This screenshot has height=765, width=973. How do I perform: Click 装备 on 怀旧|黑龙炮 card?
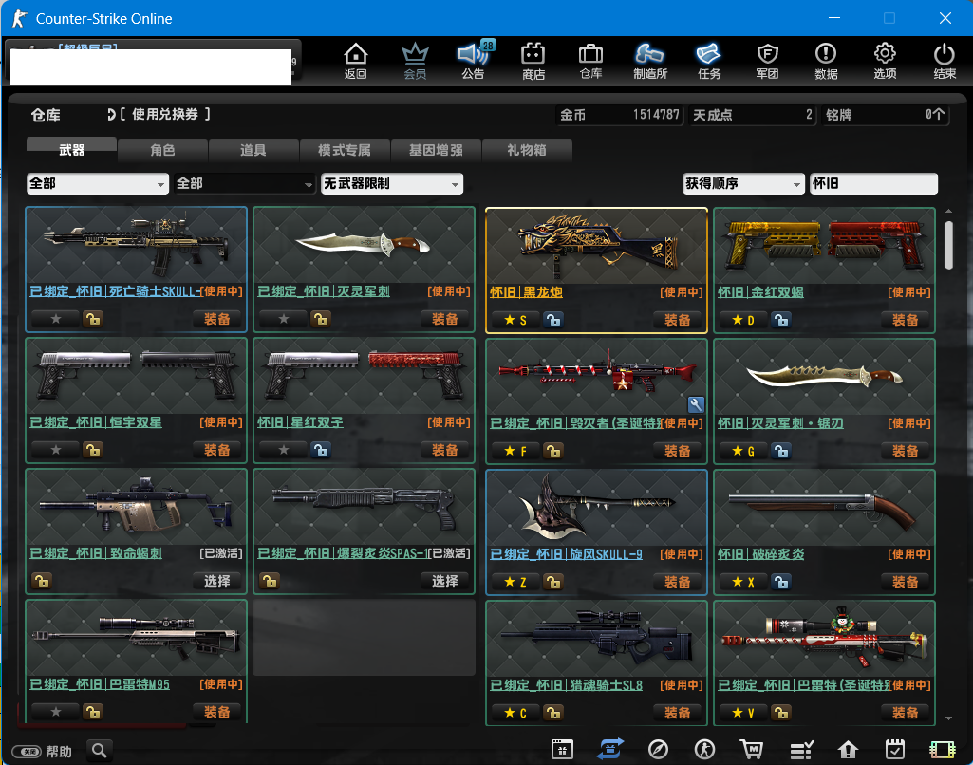click(677, 320)
